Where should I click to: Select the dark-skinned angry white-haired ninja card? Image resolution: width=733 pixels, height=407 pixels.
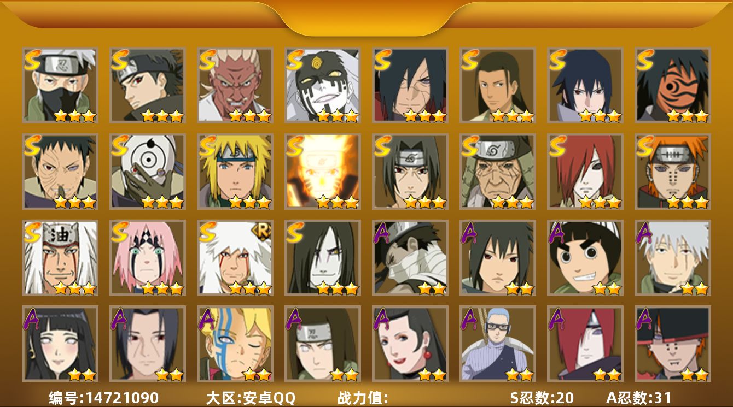click(x=235, y=85)
